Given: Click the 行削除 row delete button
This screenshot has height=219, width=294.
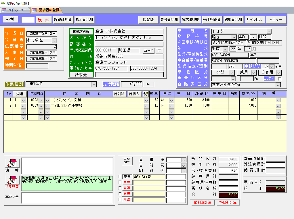Looking at the screenshot, I should [119, 94].
